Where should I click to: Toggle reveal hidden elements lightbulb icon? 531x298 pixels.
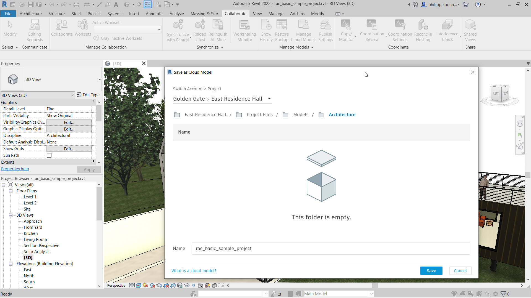[x=194, y=285]
